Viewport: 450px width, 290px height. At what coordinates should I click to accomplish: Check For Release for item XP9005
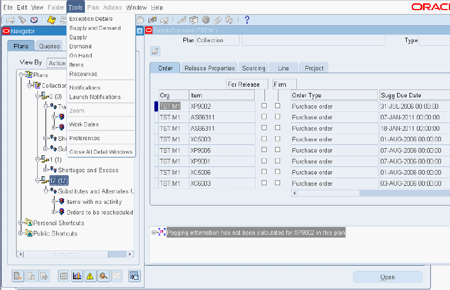pyautogui.click(x=264, y=150)
